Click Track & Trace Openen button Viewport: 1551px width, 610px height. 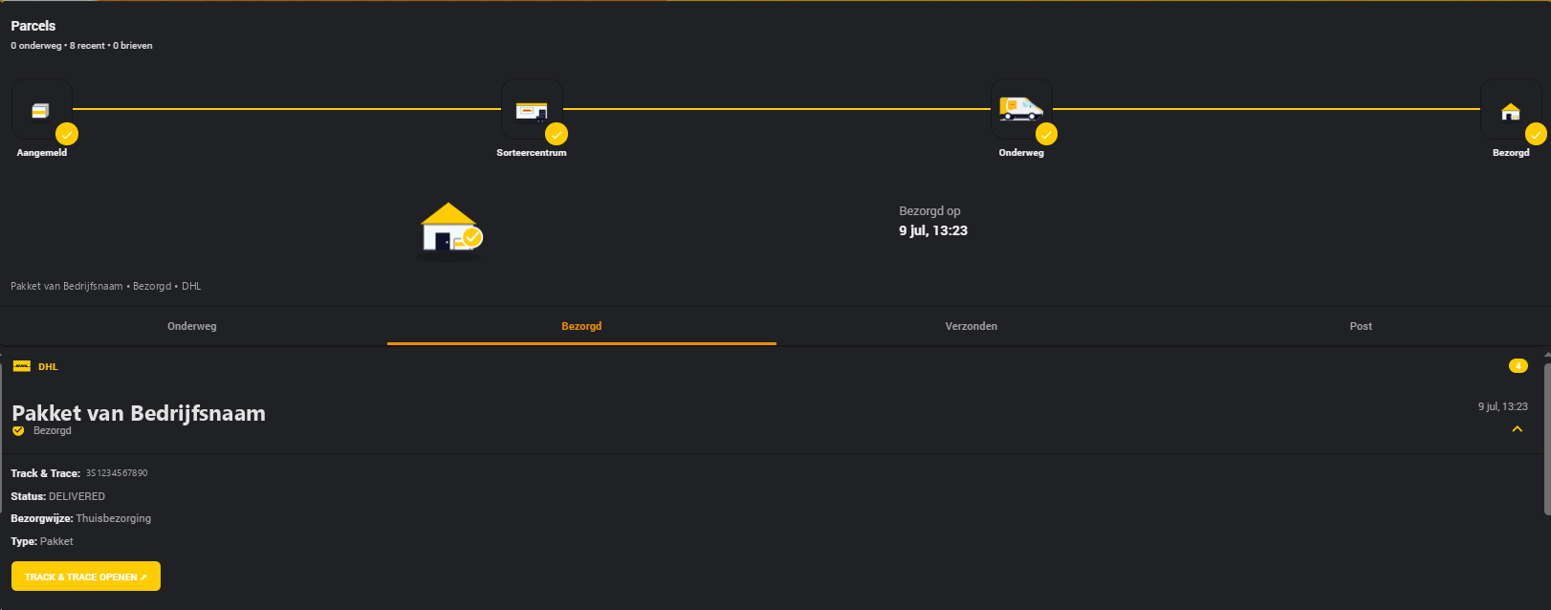point(86,577)
